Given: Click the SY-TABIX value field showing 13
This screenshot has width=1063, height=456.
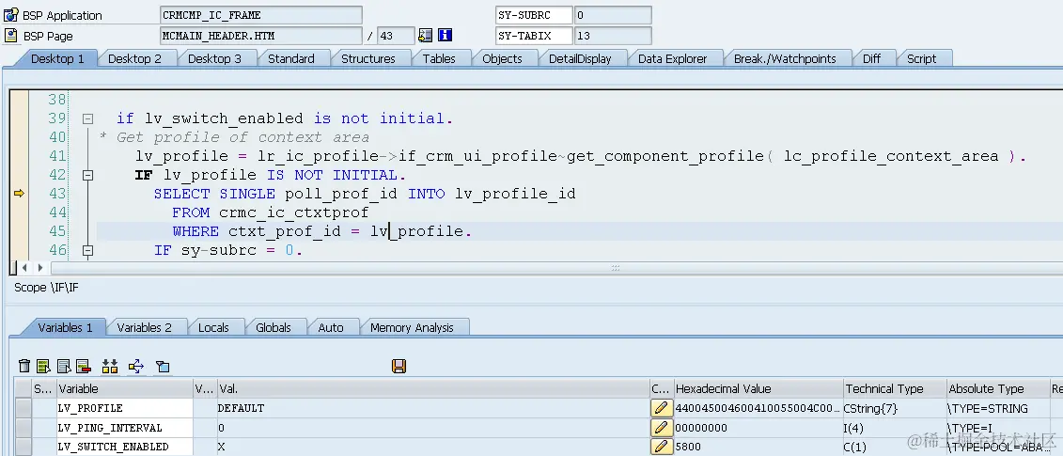Looking at the screenshot, I should coord(613,36).
